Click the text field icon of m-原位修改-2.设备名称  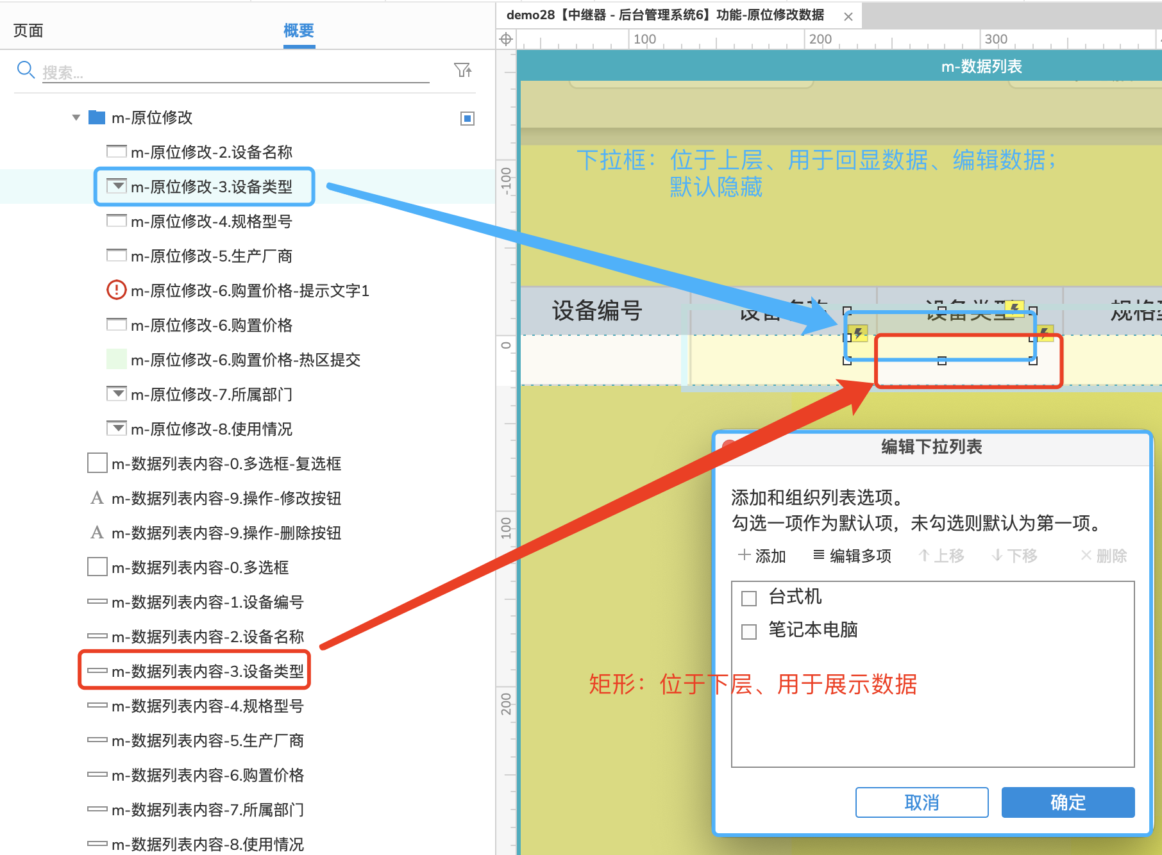pos(116,151)
